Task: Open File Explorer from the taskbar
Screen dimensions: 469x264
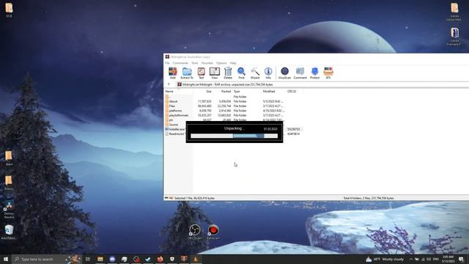Action: click(100, 259)
